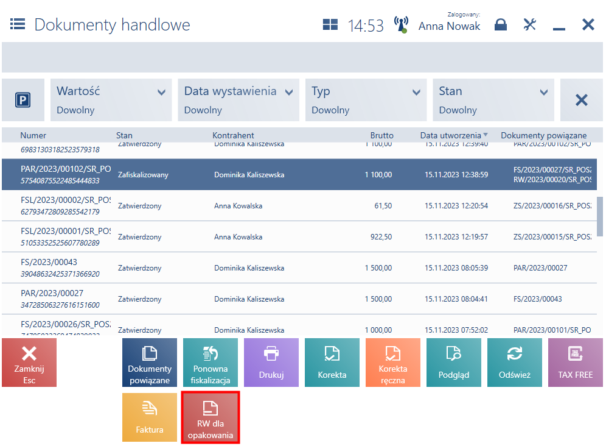Screen dimensions: 606x446
Task: Sort by Brutto column header
Action: 381,135
